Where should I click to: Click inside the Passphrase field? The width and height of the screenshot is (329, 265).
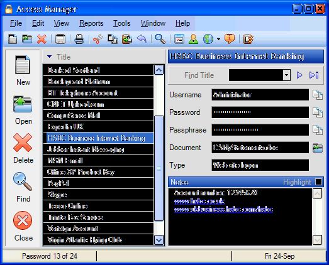pyautogui.click(x=260, y=130)
